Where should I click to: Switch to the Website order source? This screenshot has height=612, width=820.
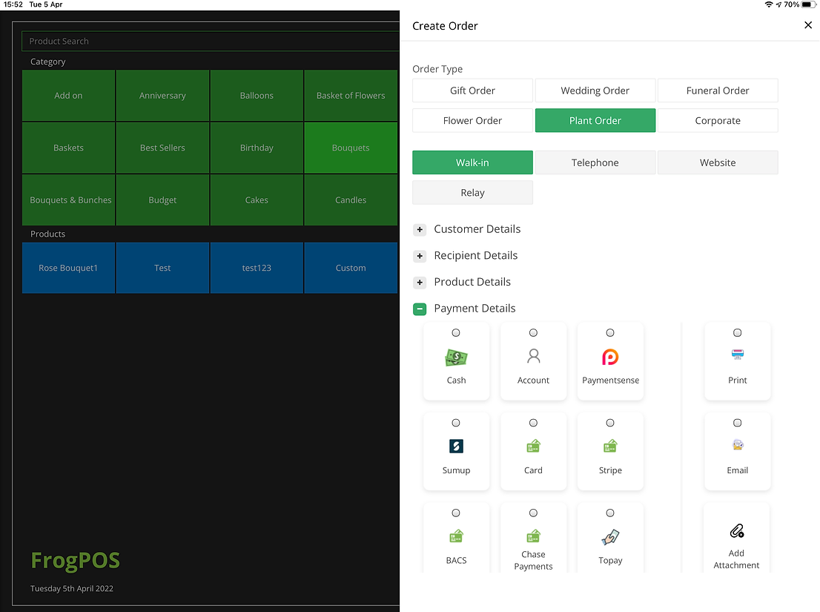pyautogui.click(x=717, y=162)
